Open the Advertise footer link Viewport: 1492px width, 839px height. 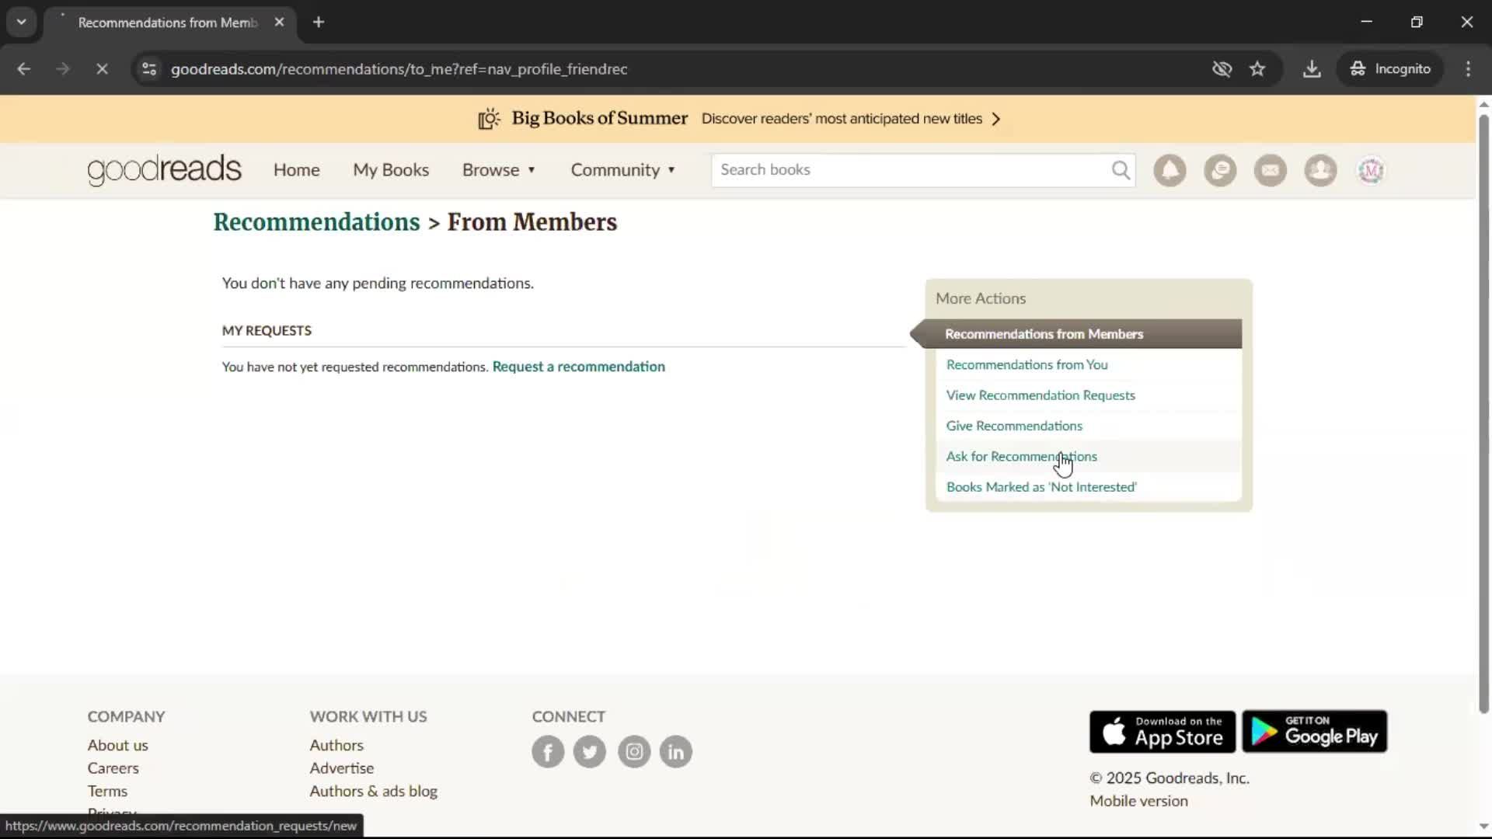coord(342,768)
